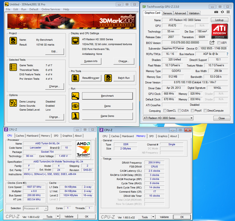Image resolution: width=235 pixels, height=221 pixels.
Task: Click the Core Speed value field
Action: 34,187
